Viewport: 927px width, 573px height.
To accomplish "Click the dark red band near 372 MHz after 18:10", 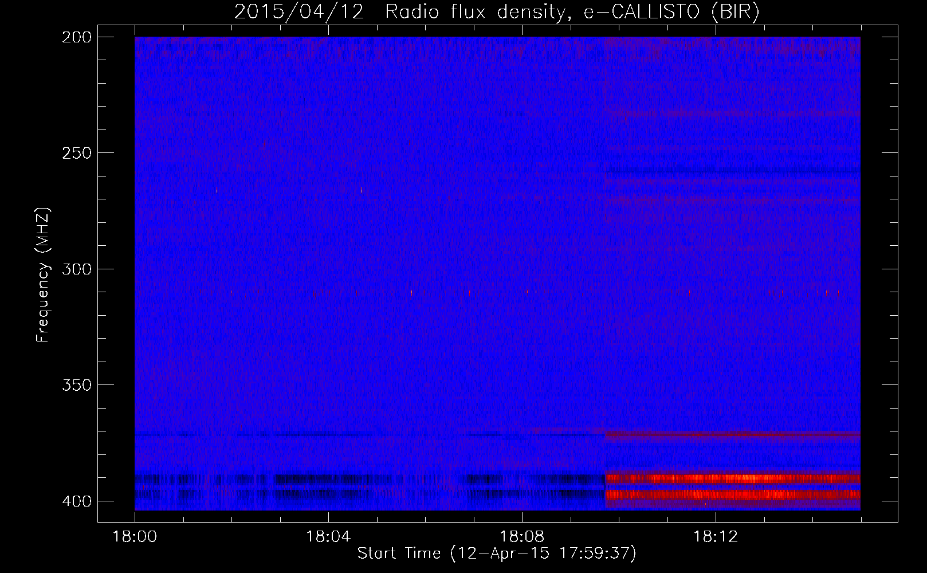I will (x=733, y=434).
